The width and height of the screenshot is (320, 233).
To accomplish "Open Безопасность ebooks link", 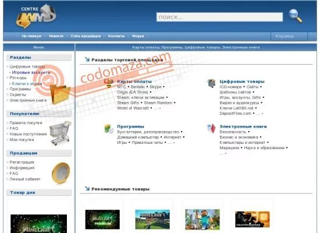I will [x=233, y=132].
